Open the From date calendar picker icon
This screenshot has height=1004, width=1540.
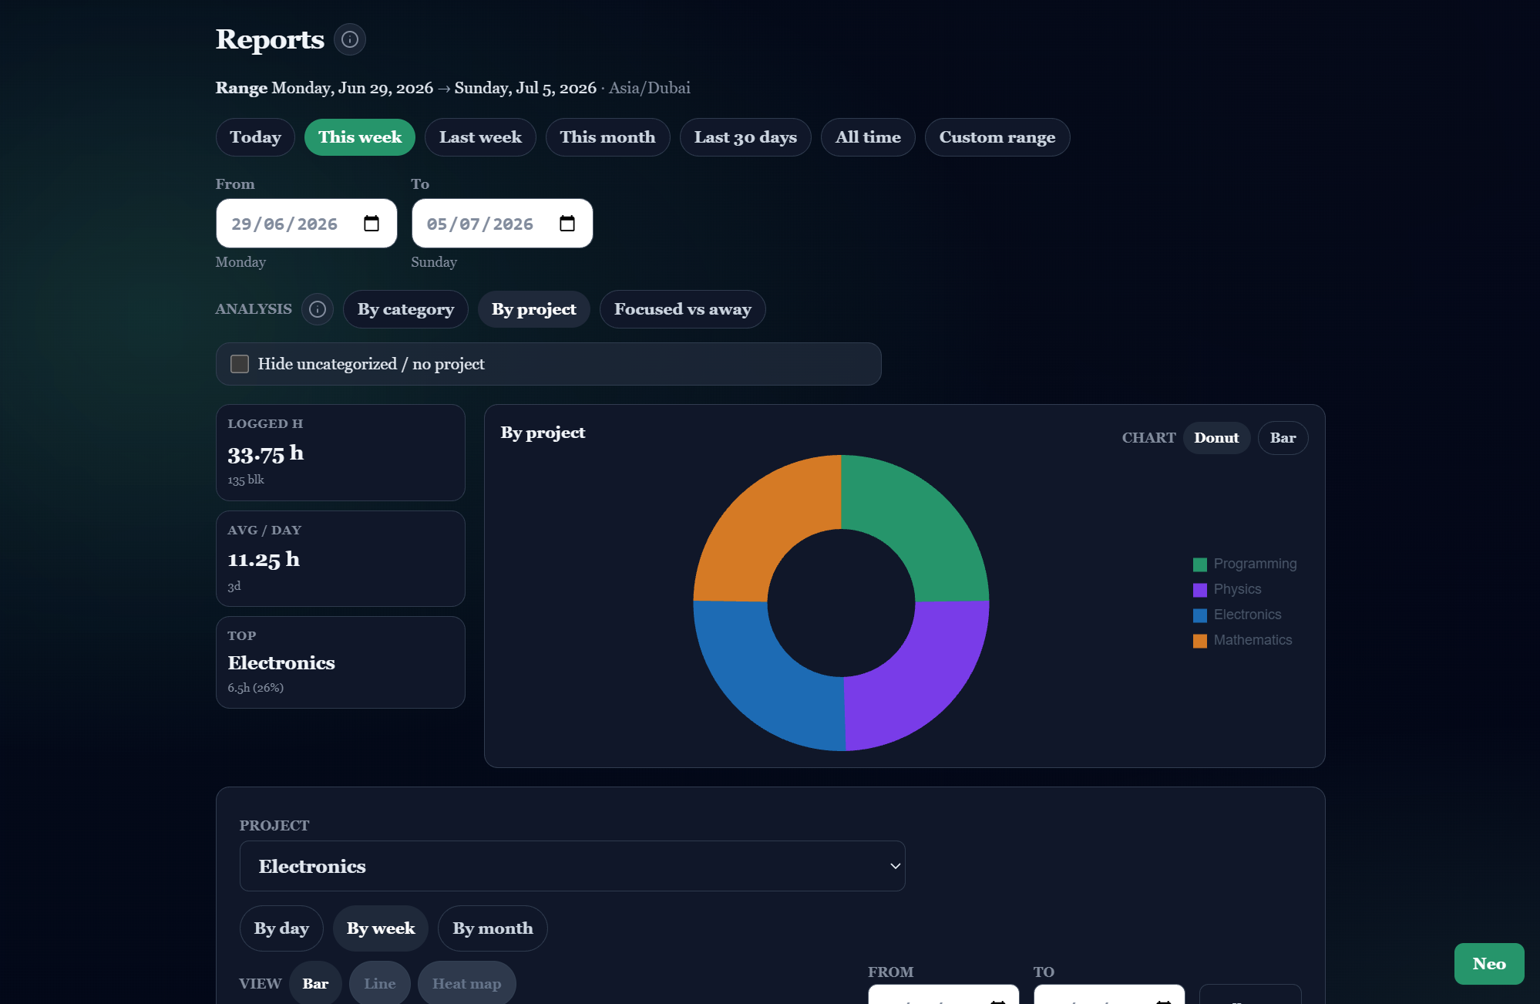[x=372, y=224]
